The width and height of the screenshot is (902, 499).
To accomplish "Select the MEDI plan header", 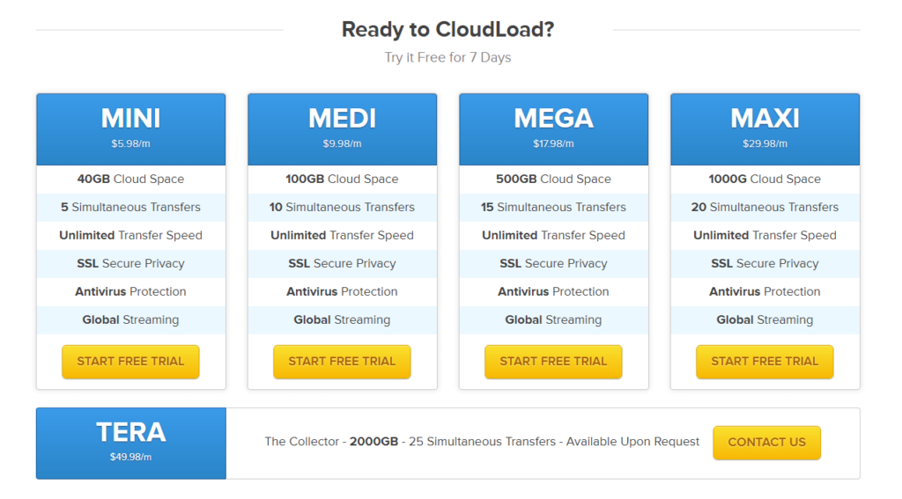I will pos(342,129).
